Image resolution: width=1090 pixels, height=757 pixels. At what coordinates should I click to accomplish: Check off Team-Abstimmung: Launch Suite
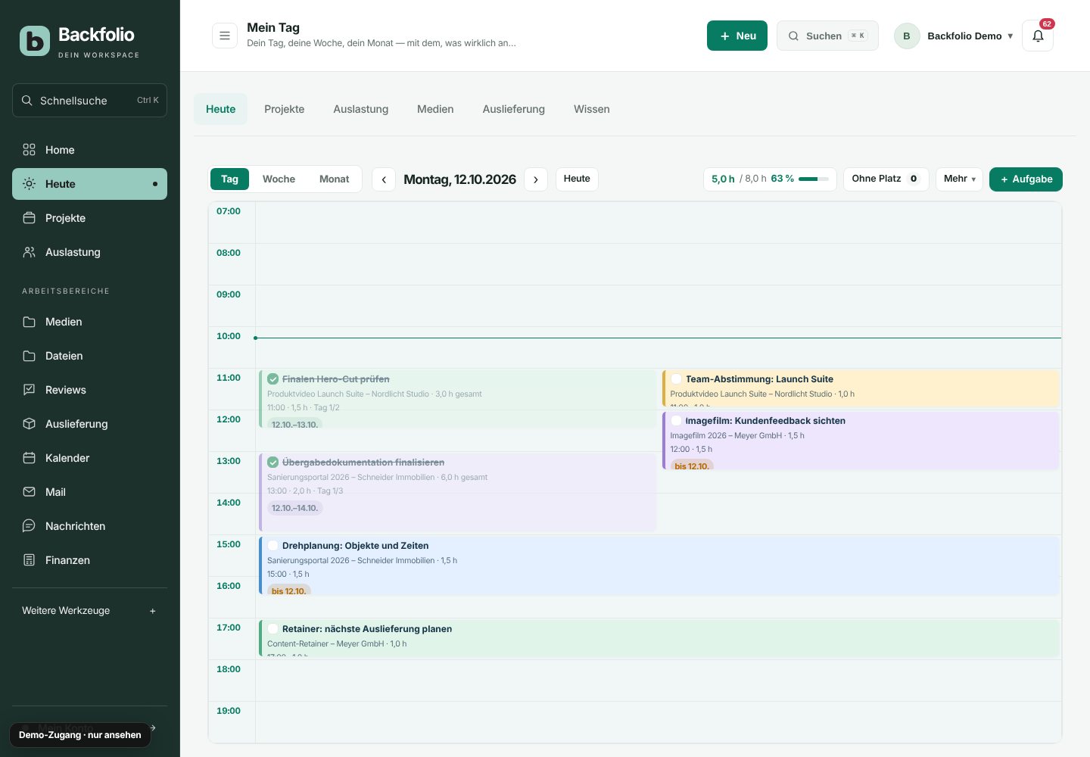pos(676,379)
